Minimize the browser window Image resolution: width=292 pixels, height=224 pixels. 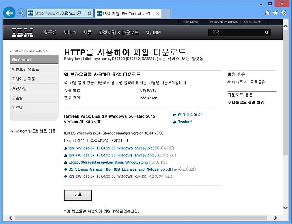[261, 4]
